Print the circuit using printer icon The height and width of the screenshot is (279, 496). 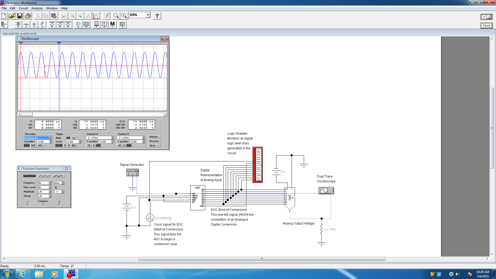pos(28,16)
